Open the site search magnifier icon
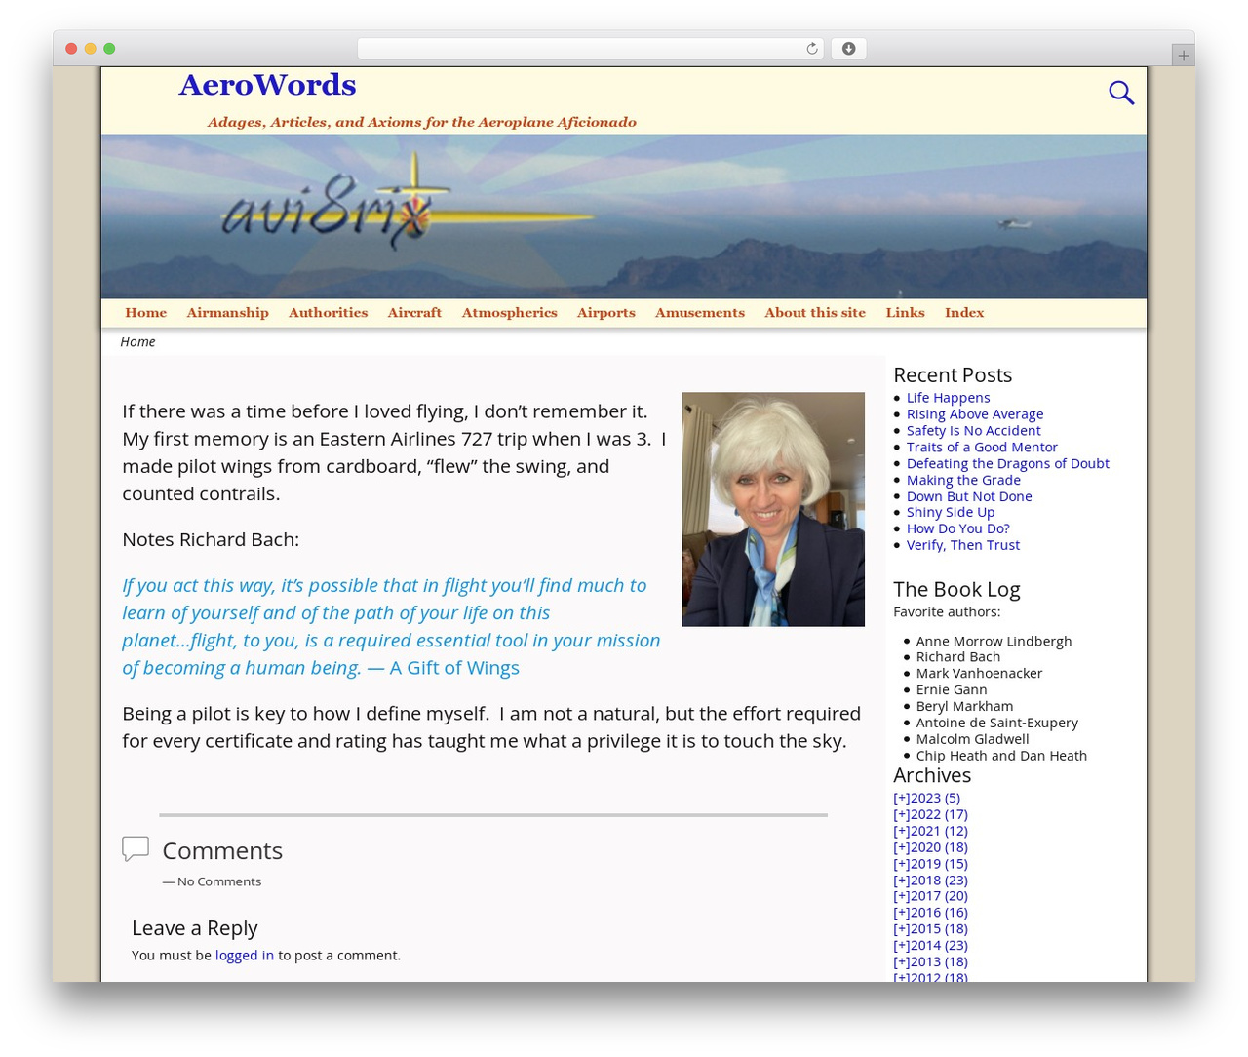Screen dimensions: 1248x1057 click(x=1121, y=93)
